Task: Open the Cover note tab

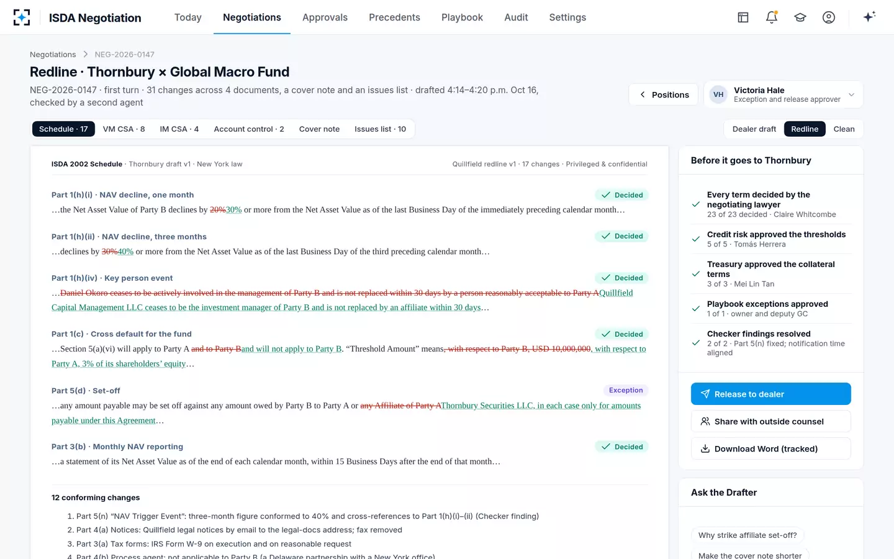Action: [x=319, y=129]
